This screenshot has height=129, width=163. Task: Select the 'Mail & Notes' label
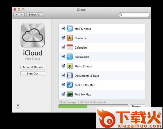click(83, 29)
